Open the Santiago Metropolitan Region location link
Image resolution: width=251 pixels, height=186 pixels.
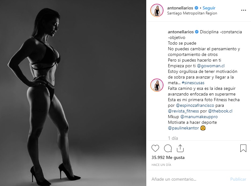click(x=192, y=13)
